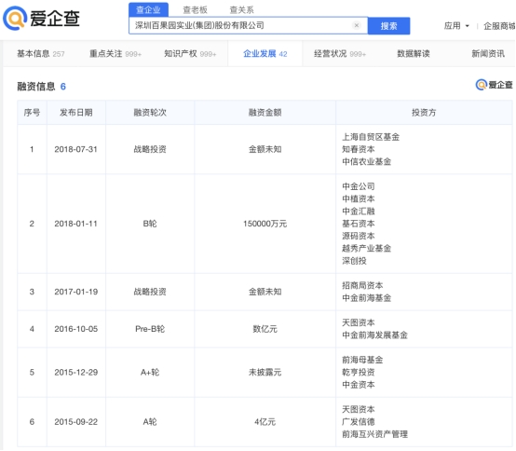
Task: Click the 融资金额 column header
Action: 265,113
